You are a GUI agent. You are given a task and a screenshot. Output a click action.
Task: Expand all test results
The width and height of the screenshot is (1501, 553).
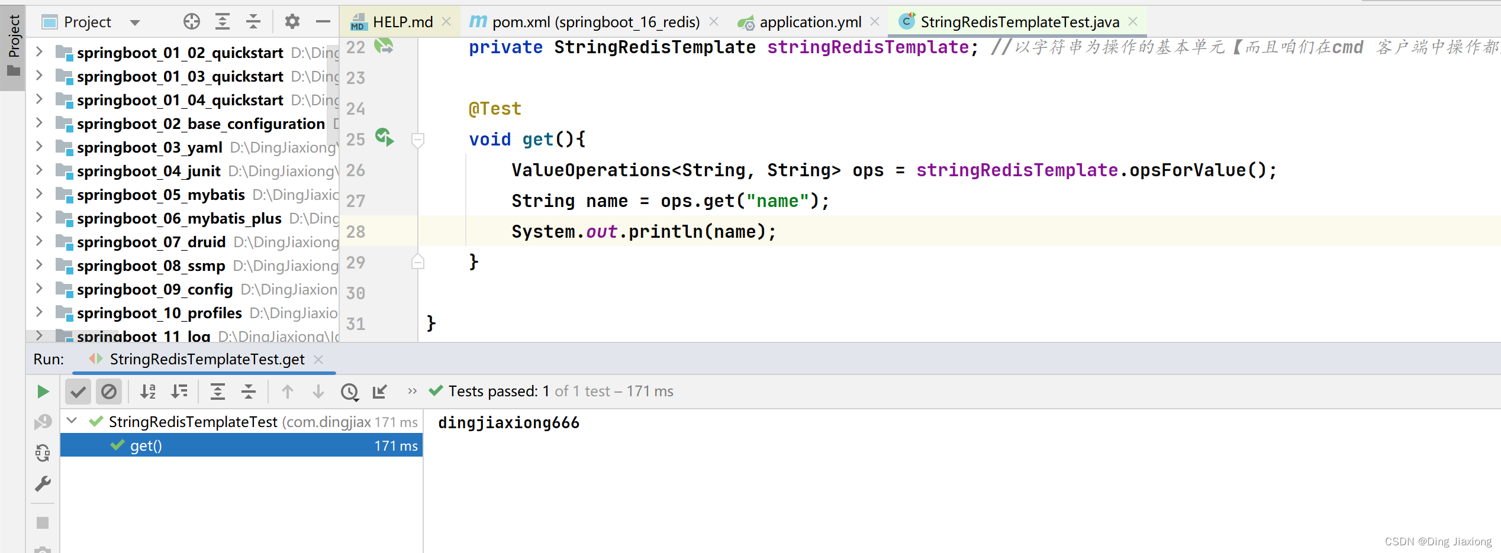[218, 392]
